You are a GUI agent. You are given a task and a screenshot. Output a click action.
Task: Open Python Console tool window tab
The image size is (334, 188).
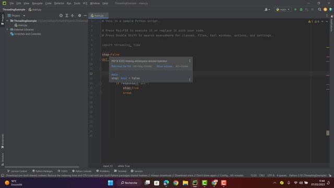(x=82, y=171)
